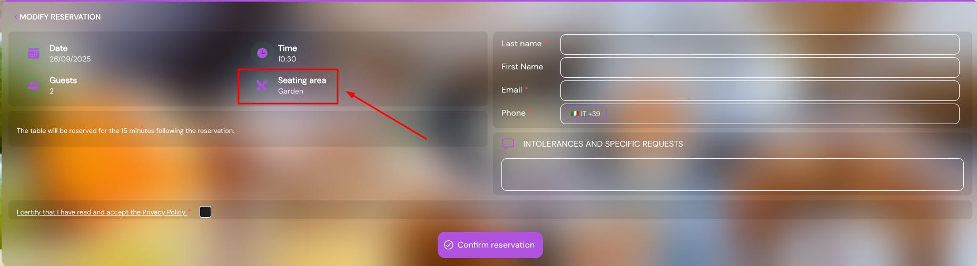Click the Confirm reservation button

click(490, 245)
